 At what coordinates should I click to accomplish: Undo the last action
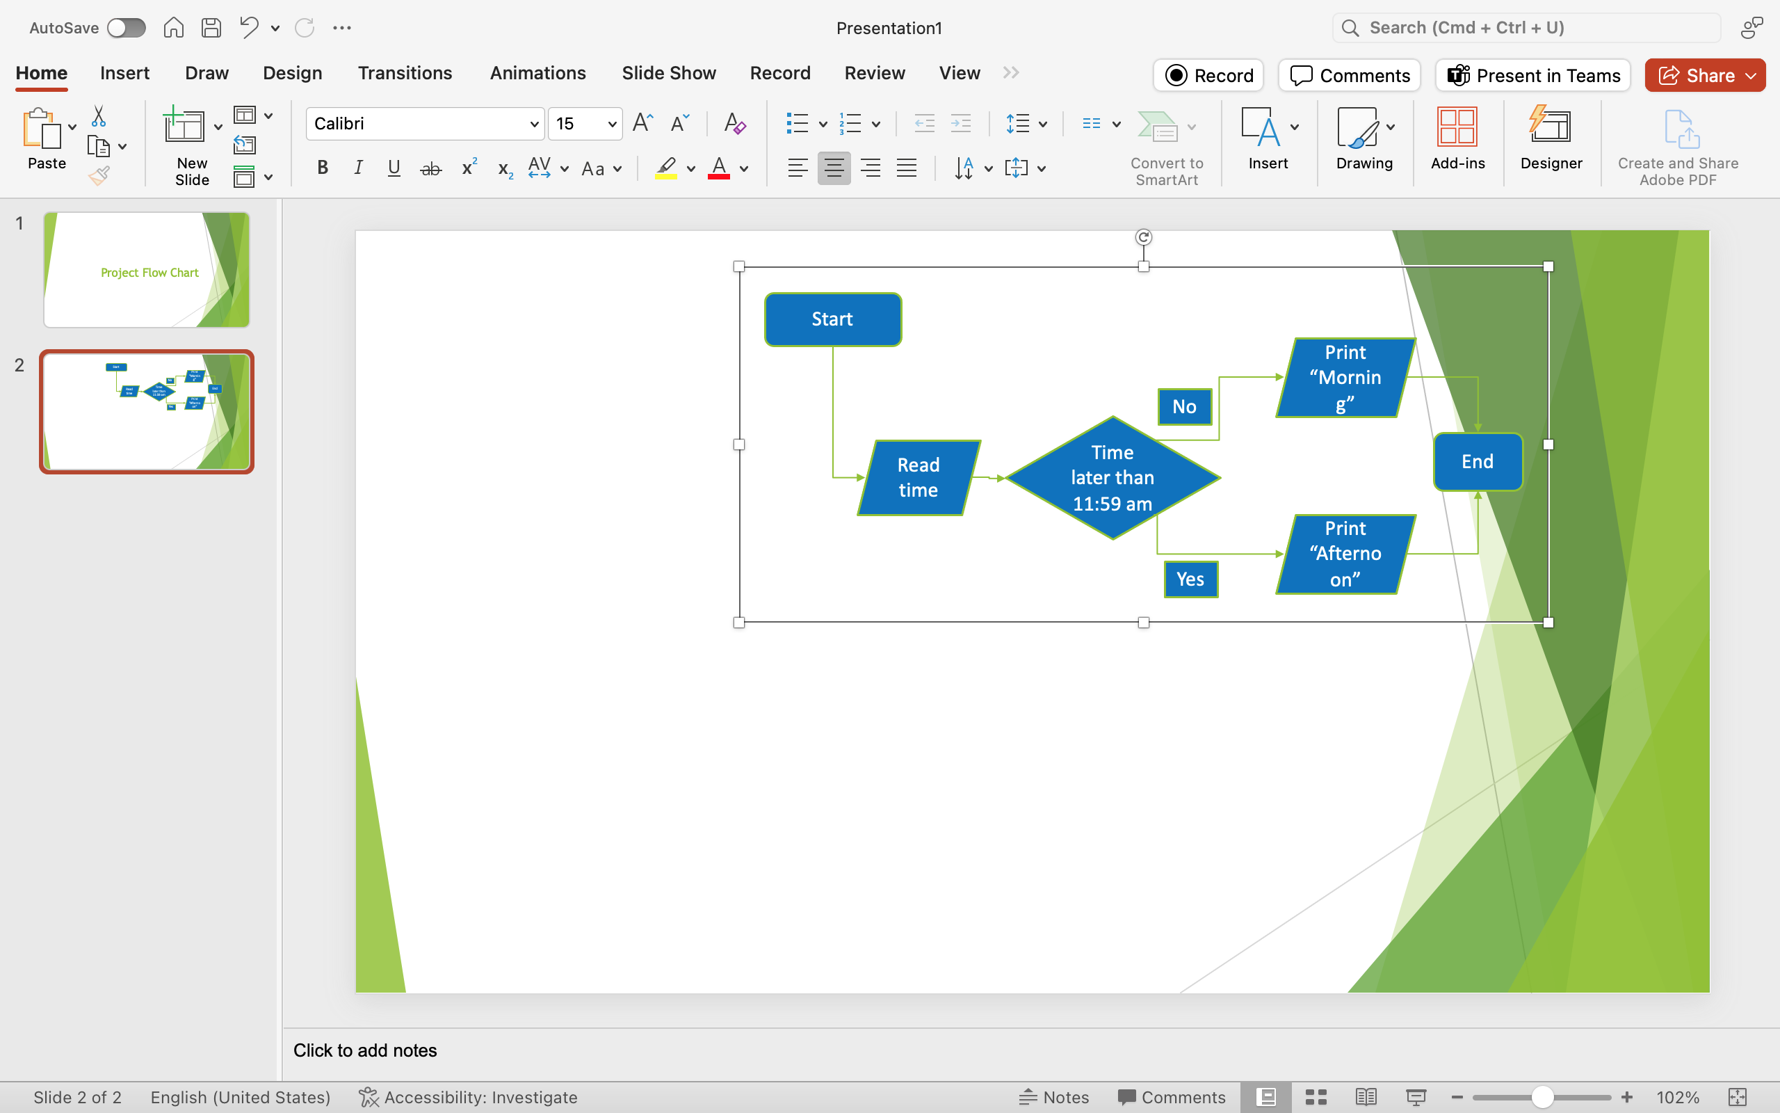pos(249,28)
